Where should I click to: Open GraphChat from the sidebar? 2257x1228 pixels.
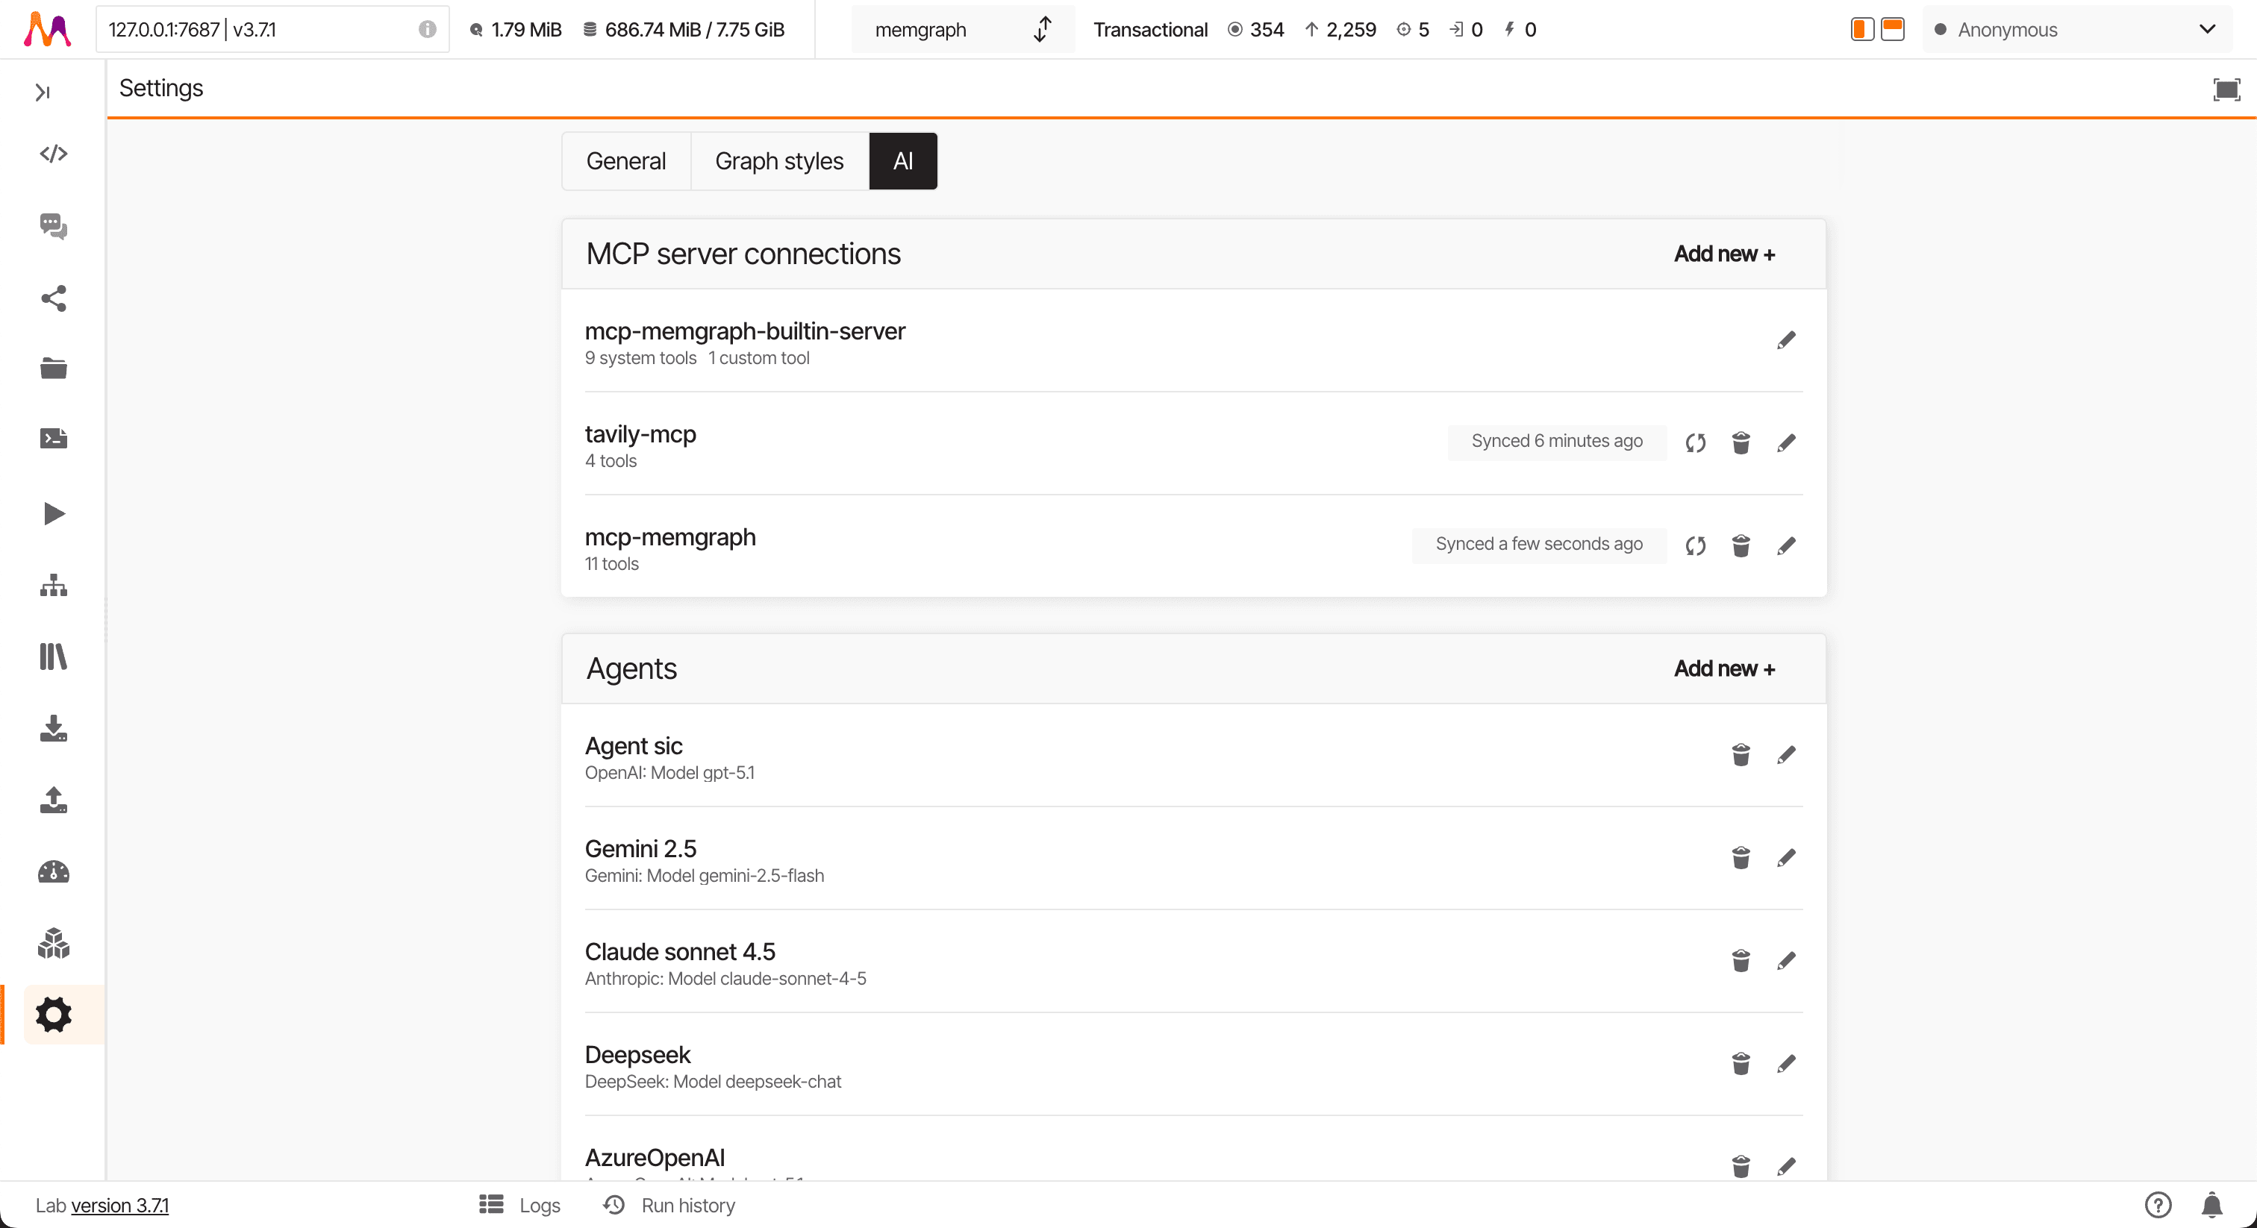[x=54, y=227]
